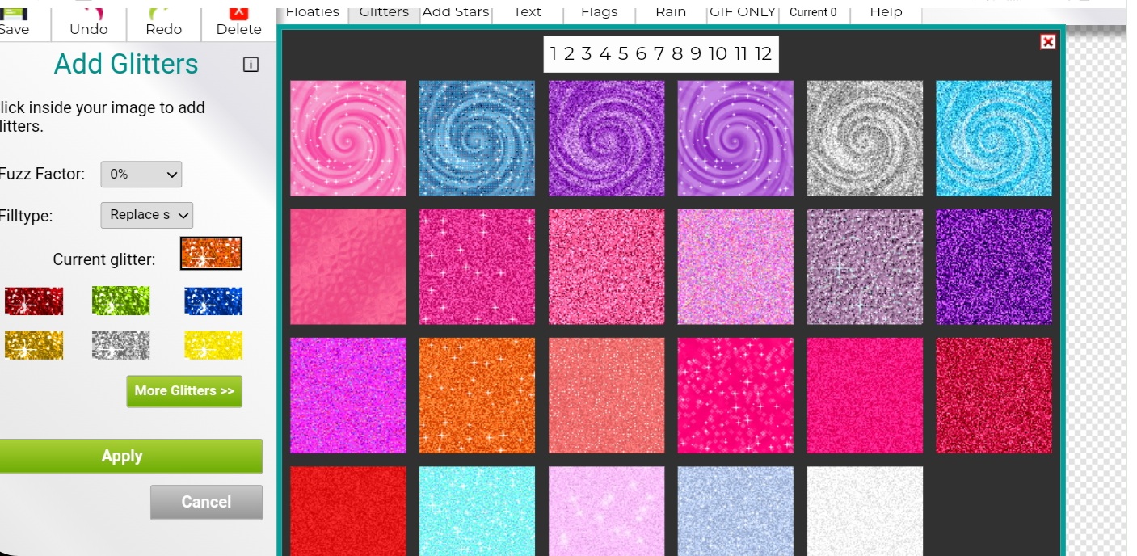Switch to the Add Stars tab
1137x556 pixels.
456,12
